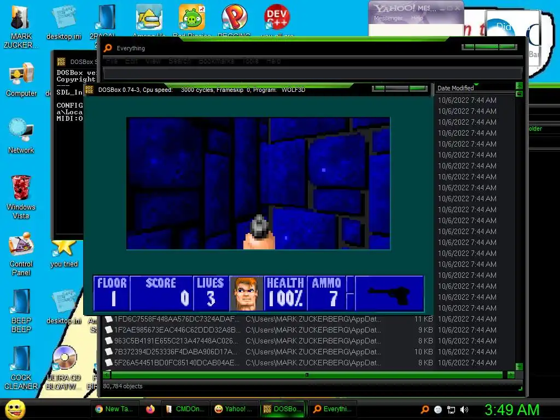The image size is (560, 420).
Task: Open the Control Panel desktop icon
Action: coord(21,254)
